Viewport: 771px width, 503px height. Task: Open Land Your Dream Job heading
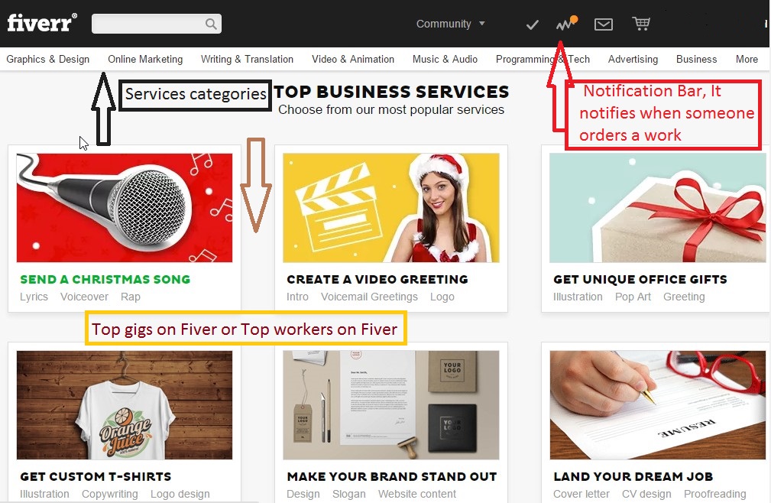tap(633, 476)
